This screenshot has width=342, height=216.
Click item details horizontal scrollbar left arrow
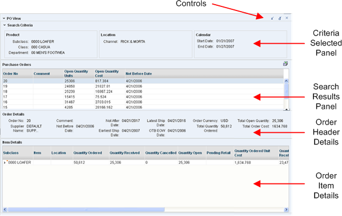point(5,210)
